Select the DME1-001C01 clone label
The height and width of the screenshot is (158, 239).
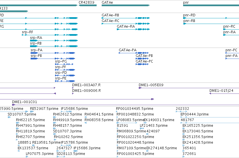click(x=24, y=102)
